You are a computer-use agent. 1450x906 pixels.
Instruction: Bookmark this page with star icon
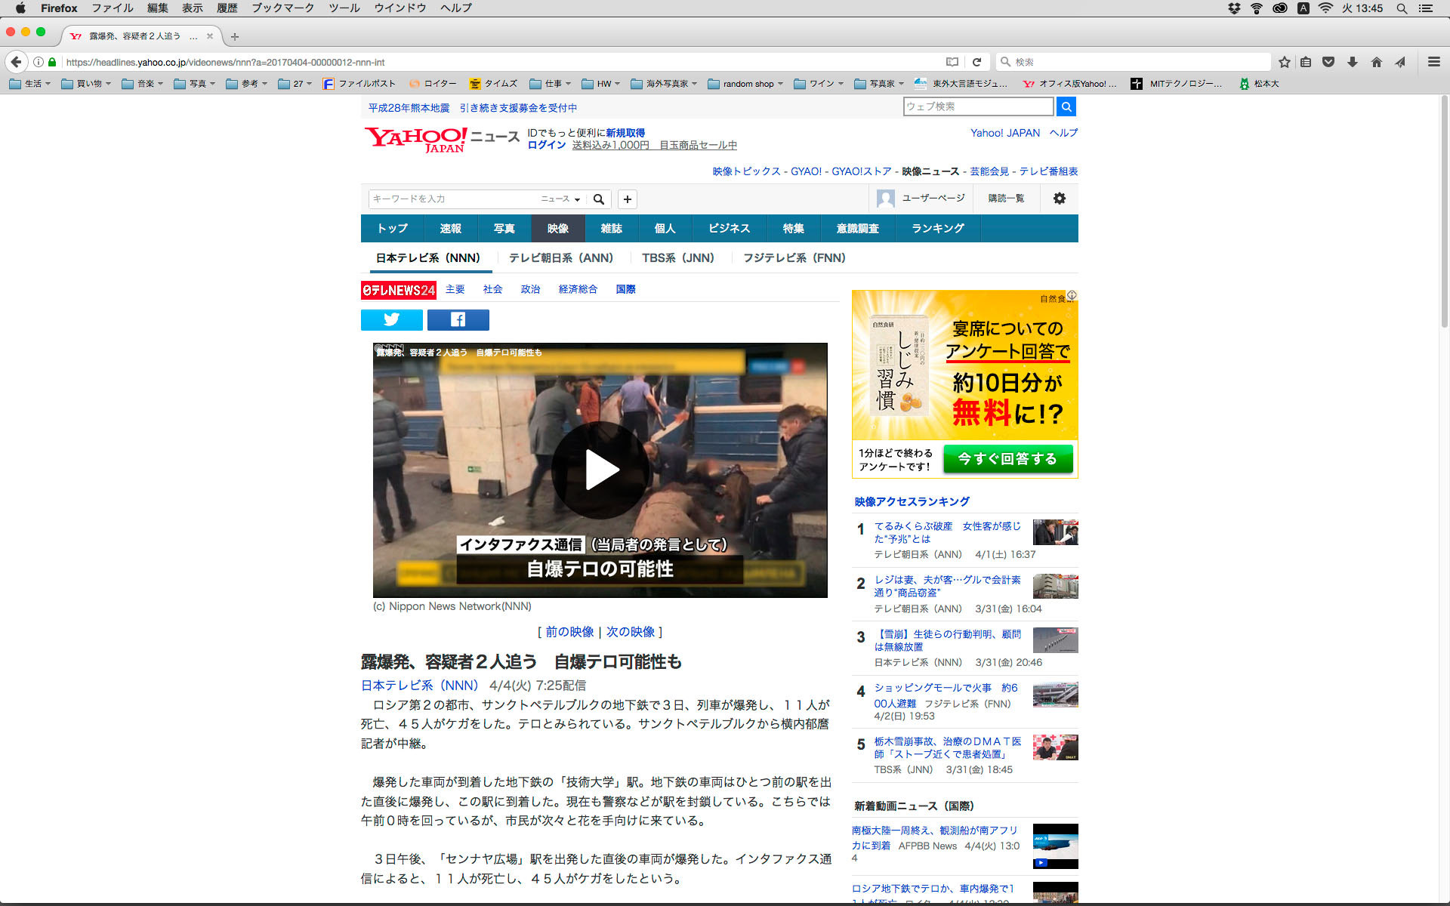point(1284,62)
